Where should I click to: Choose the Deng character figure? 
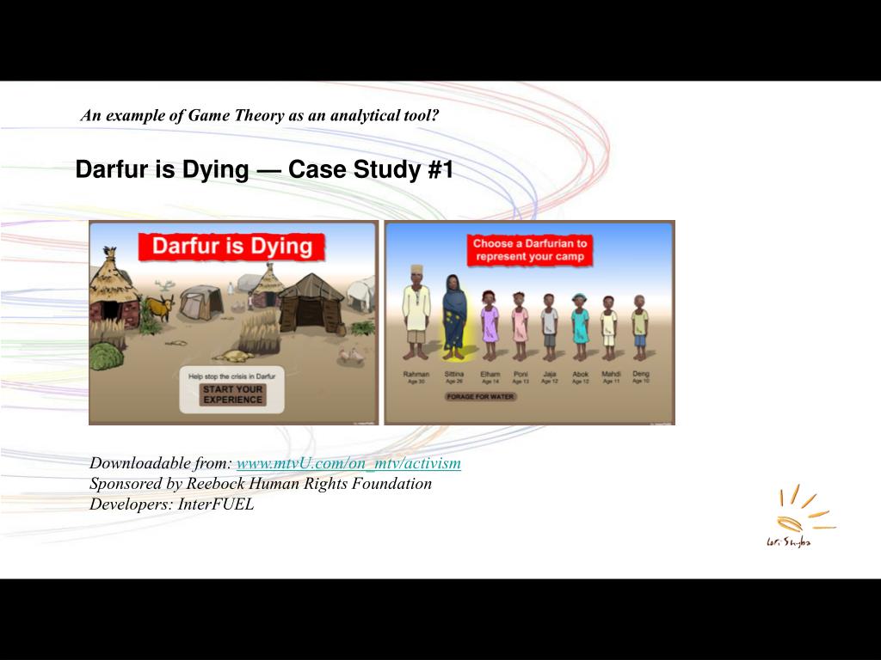click(639, 328)
